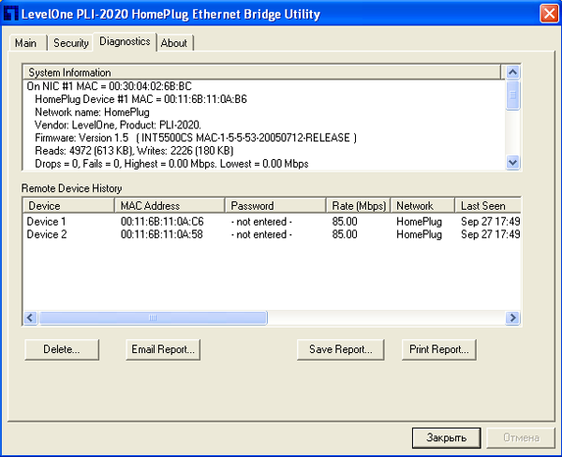Click the System Information vertical scrollbar thumb
562x457 pixels.
tap(512, 95)
